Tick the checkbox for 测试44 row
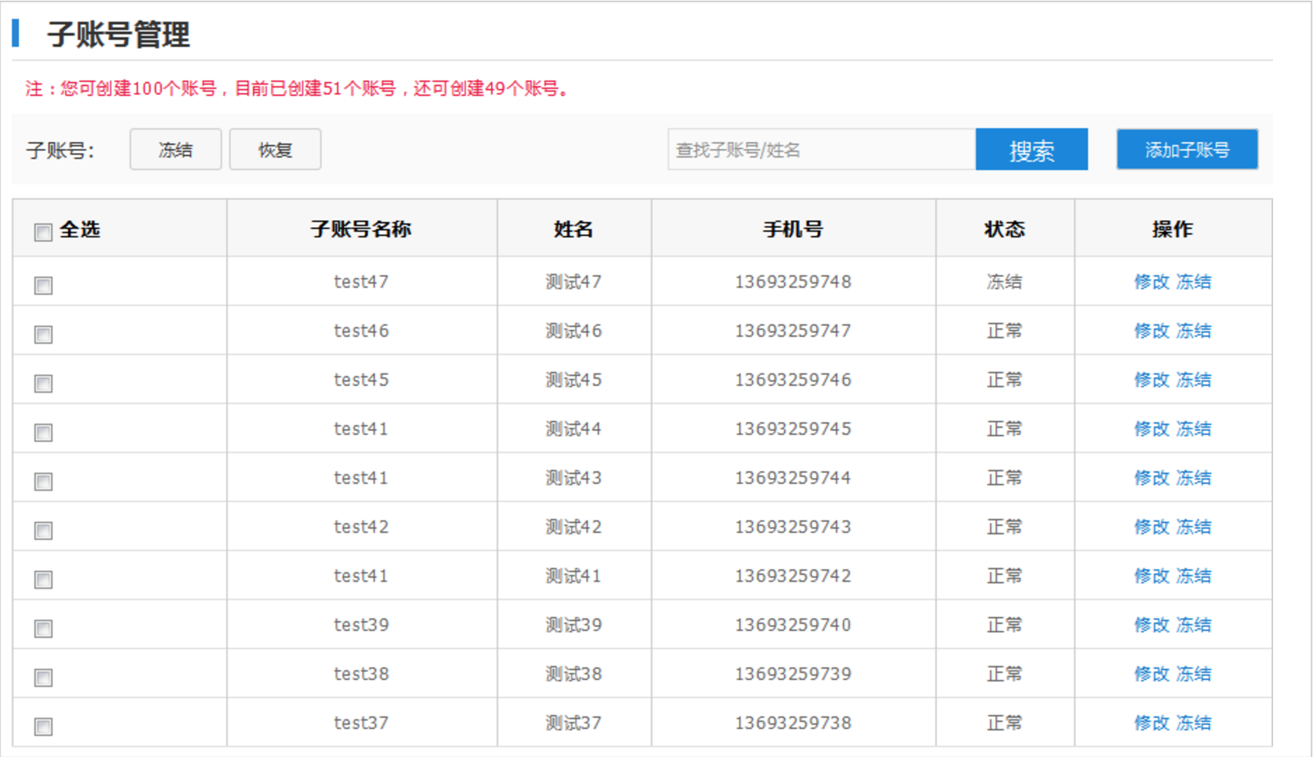 click(43, 433)
